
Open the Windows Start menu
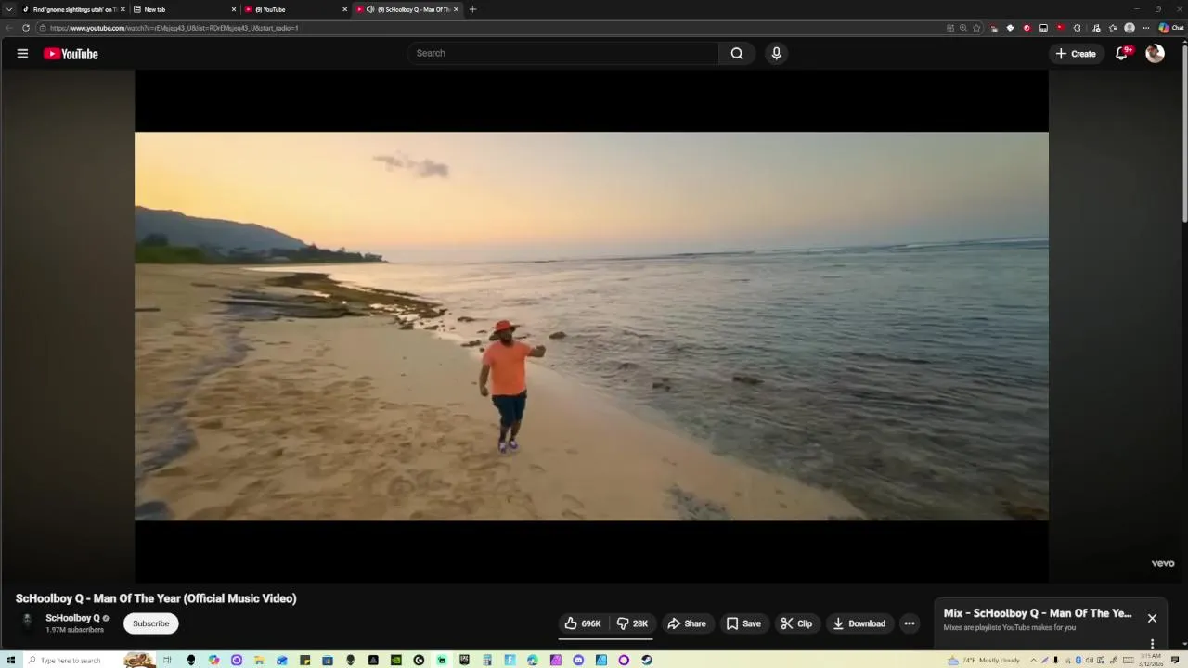tap(10, 660)
